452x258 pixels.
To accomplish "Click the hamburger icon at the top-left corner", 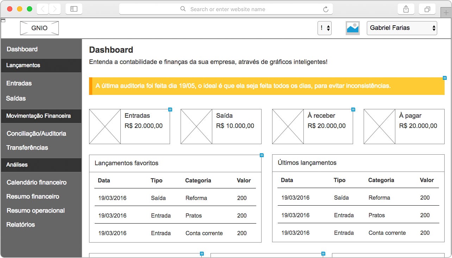I will point(3,20).
